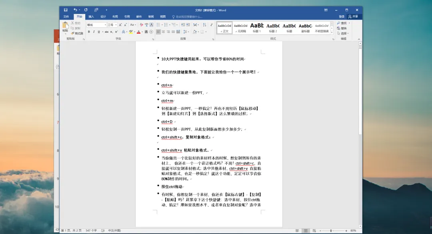Toggle Bold formatting
The image size is (432, 234).
[89, 32]
